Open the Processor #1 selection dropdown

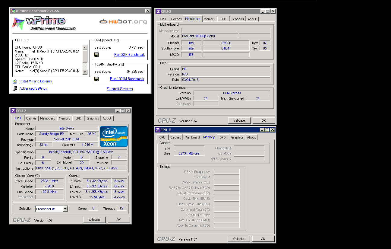coord(65,209)
